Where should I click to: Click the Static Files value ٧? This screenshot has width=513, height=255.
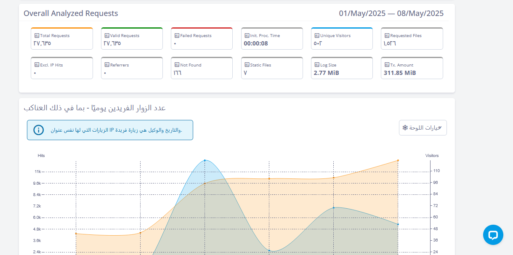pos(245,73)
